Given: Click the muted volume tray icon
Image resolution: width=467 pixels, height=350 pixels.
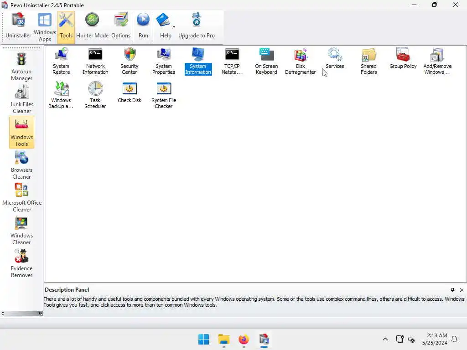Looking at the screenshot, I should click(411, 339).
